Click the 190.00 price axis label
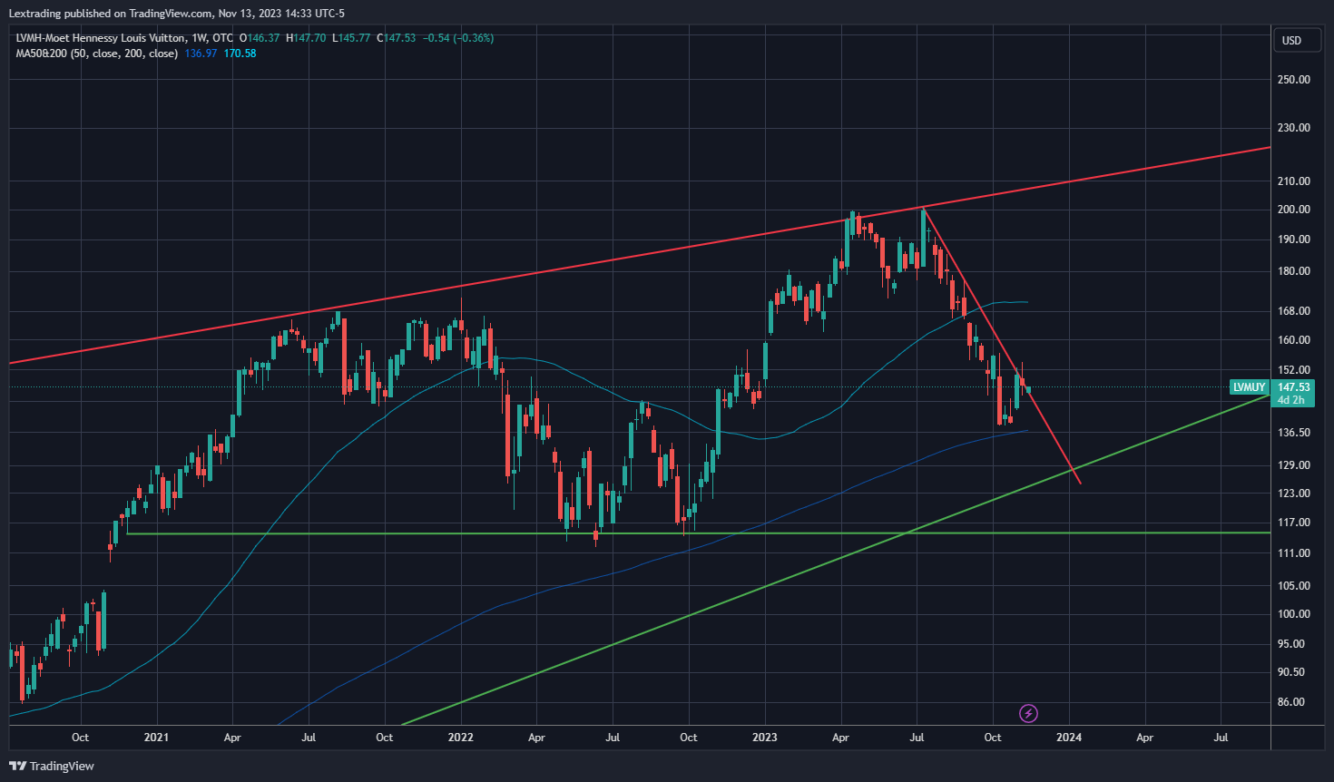Screen dimensions: 1334x782 tap(1293, 239)
